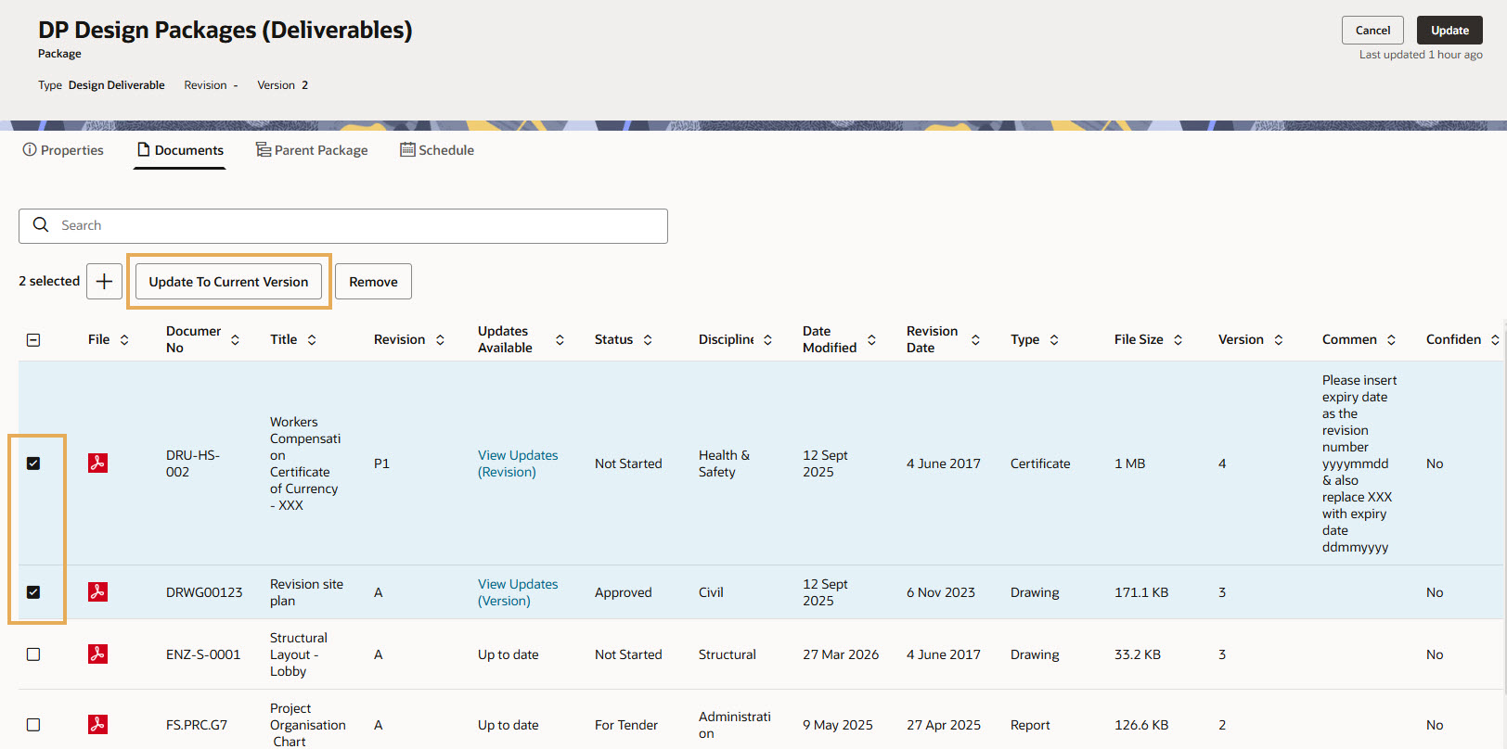This screenshot has height=749, width=1507.
Task: Sort by the Title column arrows
Action: pyautogui.click(x=312, y=340)
